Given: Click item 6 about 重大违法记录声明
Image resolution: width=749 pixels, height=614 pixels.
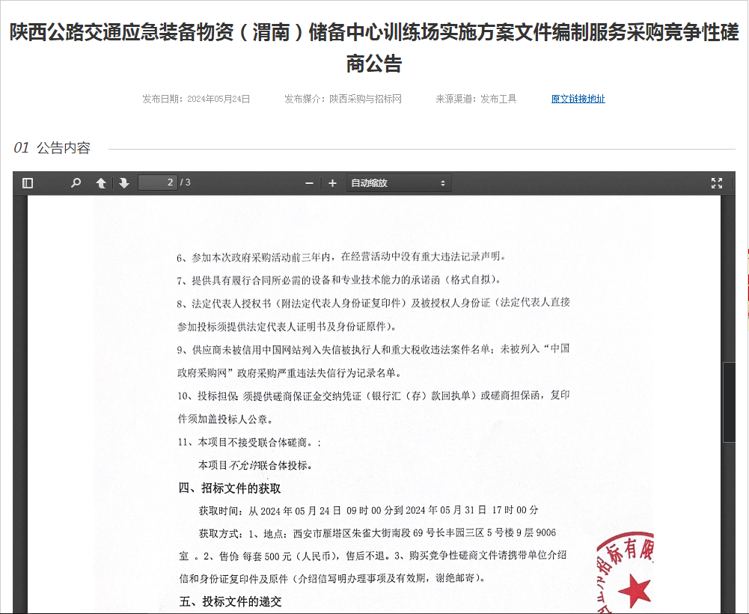Looking at the screenshot, I should click(341, 257).
